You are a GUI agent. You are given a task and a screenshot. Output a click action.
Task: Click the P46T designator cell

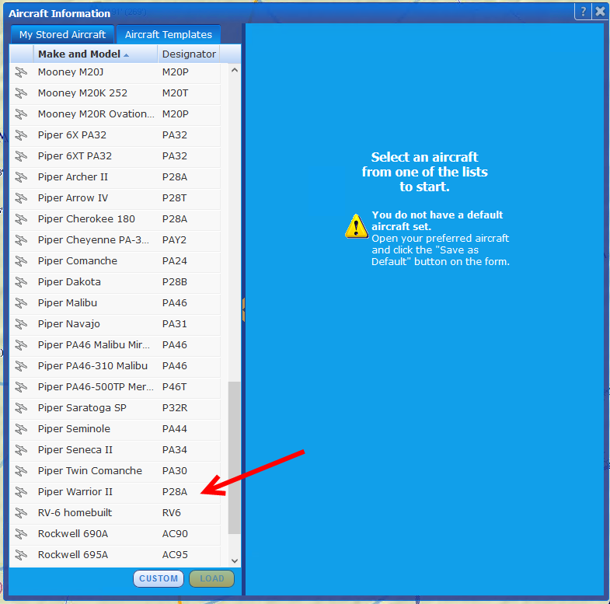tap(174, 387)
